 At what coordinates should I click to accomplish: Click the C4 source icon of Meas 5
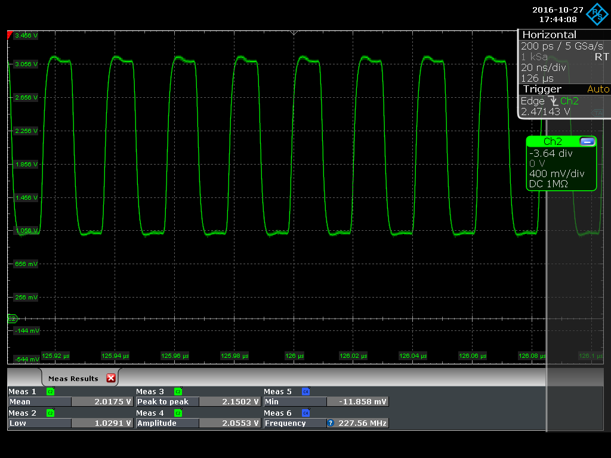306,391
